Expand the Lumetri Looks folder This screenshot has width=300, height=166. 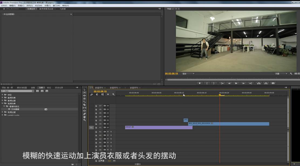point(2,115)
